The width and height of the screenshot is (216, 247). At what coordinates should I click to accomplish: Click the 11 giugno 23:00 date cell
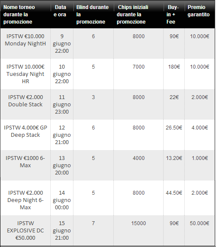[62, 105]
